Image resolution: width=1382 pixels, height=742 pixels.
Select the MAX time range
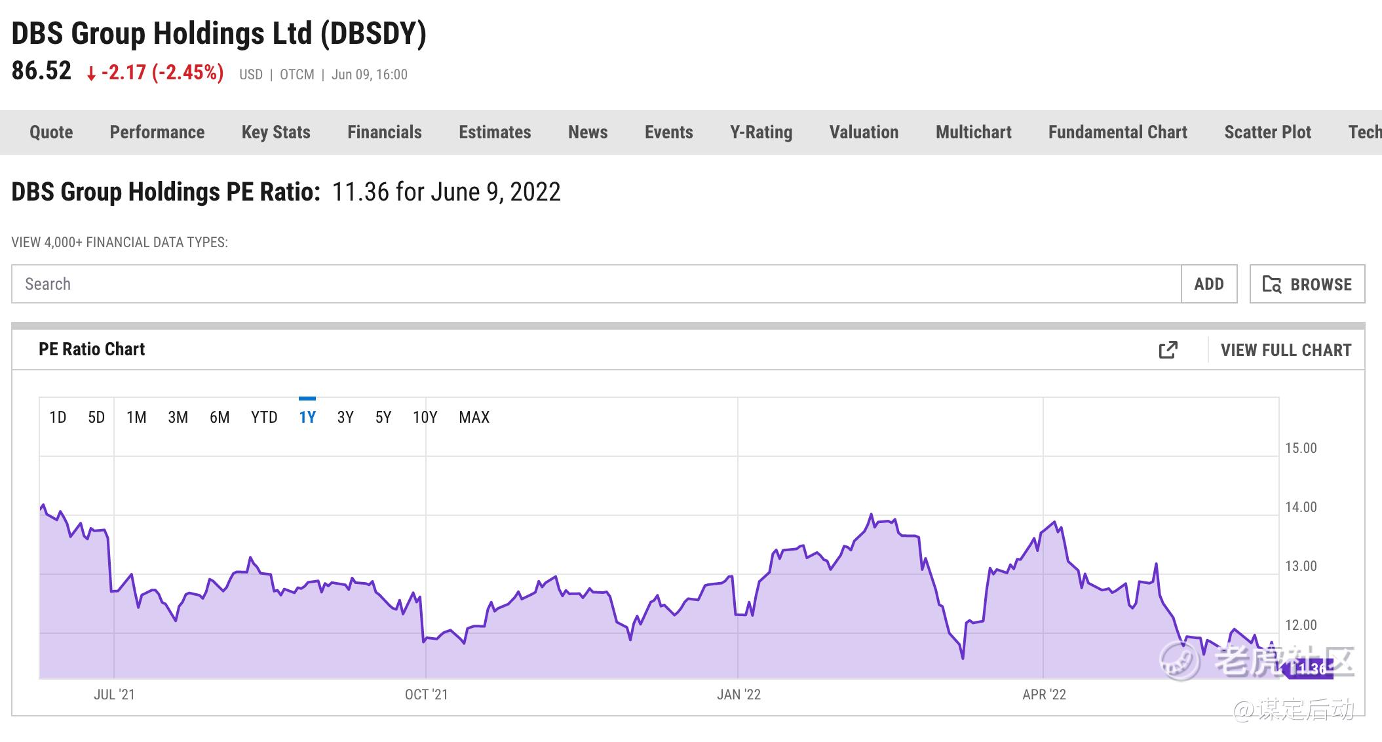474,418
